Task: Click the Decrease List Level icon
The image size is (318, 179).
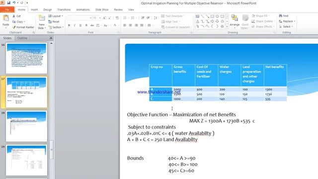Action: pyautogui.click(x=143, y=18)
